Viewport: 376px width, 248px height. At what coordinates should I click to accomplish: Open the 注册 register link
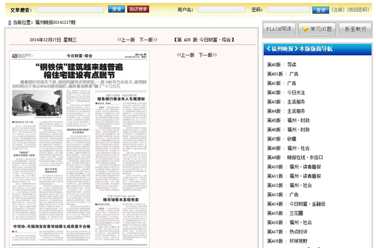(x=338, y=10)
